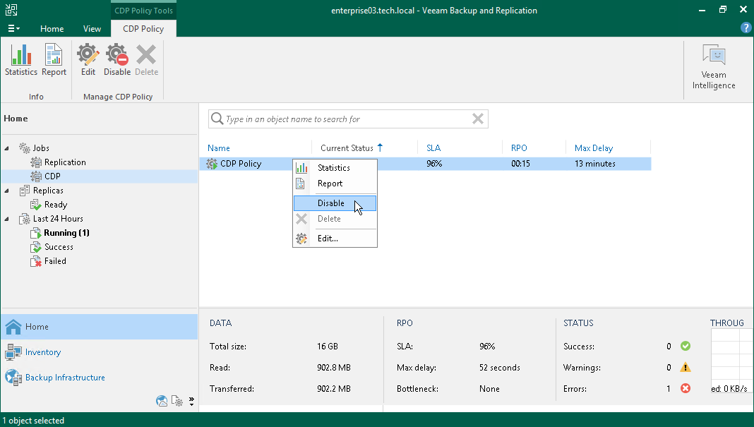Screen dimensions: 754x427
Task: Collapse the Replicas tree node
Action: pos(6,190)
